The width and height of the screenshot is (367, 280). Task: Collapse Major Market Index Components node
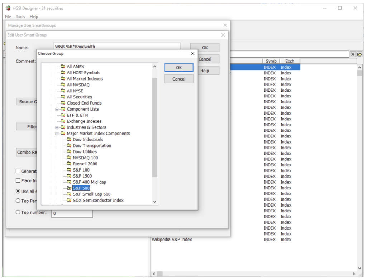[57, 134]
